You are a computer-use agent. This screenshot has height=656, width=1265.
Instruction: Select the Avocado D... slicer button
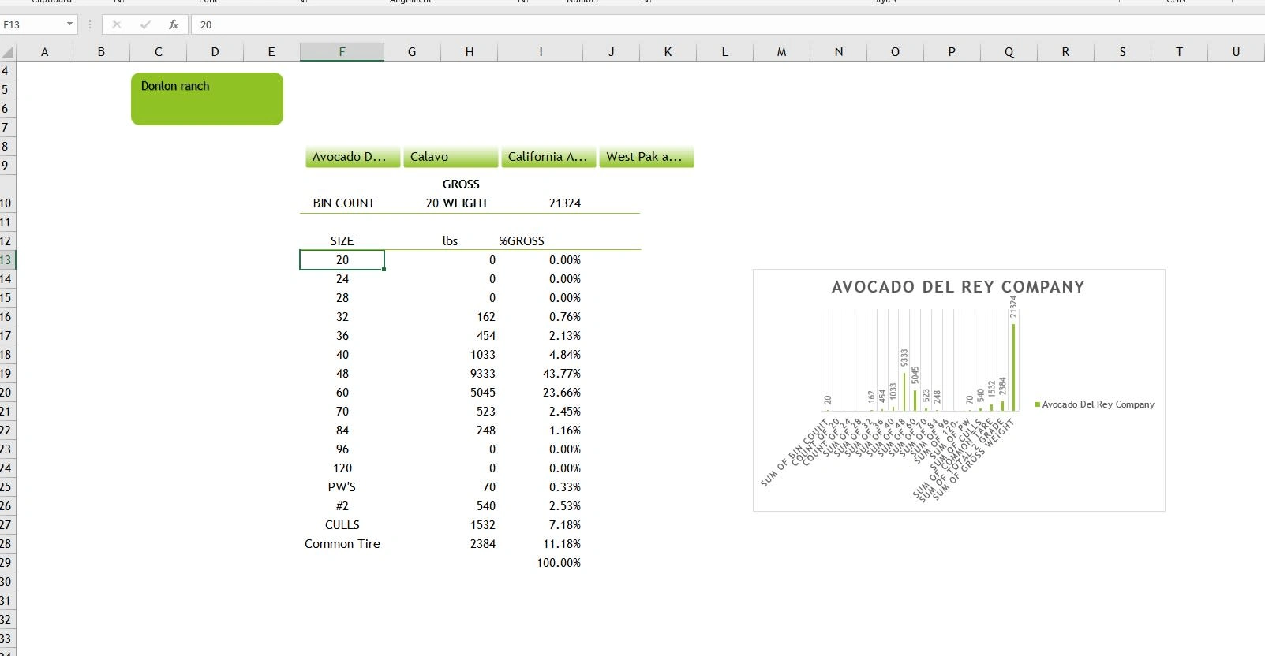coord(353,157)
